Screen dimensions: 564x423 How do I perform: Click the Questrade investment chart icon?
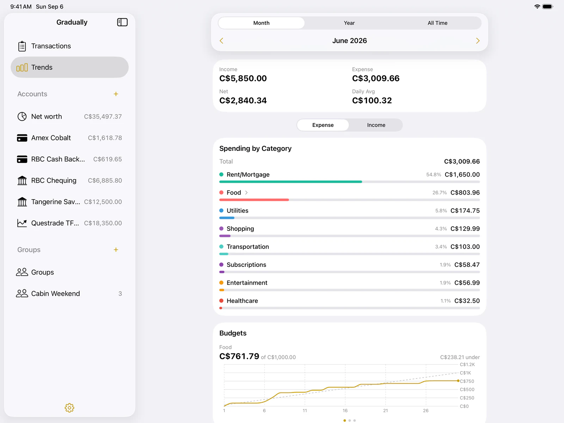coord(22,223)
